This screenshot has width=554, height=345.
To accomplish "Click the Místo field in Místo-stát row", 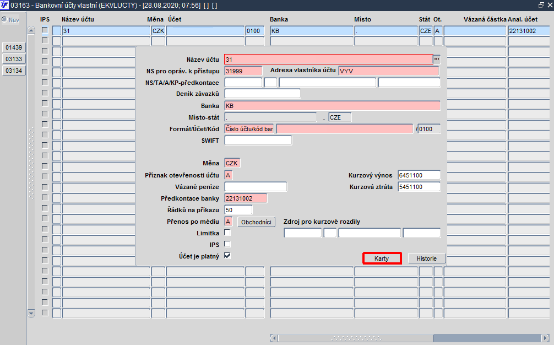I will pos(270,117).
